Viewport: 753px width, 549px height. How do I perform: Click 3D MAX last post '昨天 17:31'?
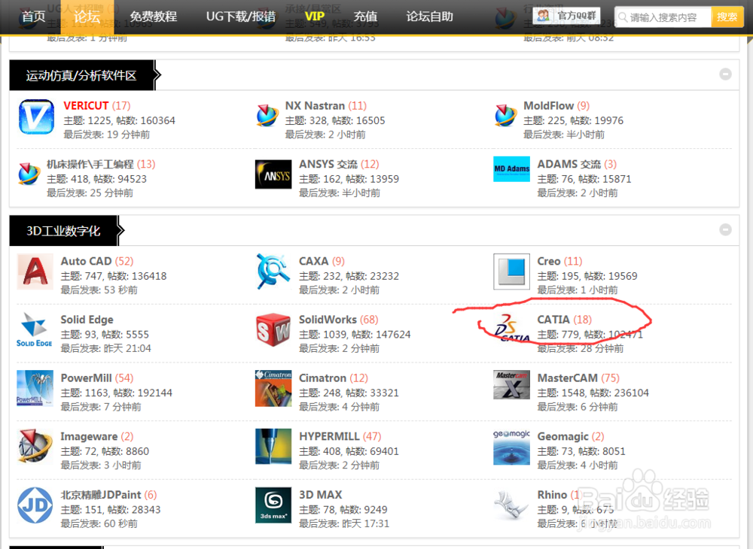click(365, 524)
